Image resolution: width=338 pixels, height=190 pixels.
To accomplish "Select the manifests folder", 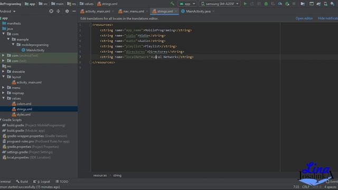I will pos(12,23).
